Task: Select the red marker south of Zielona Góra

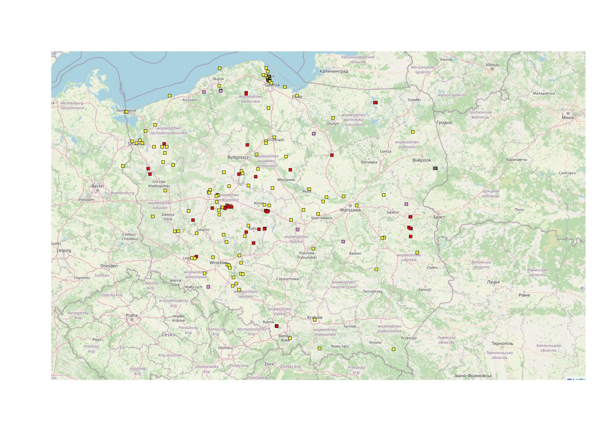Action: [x=193, y=220]
